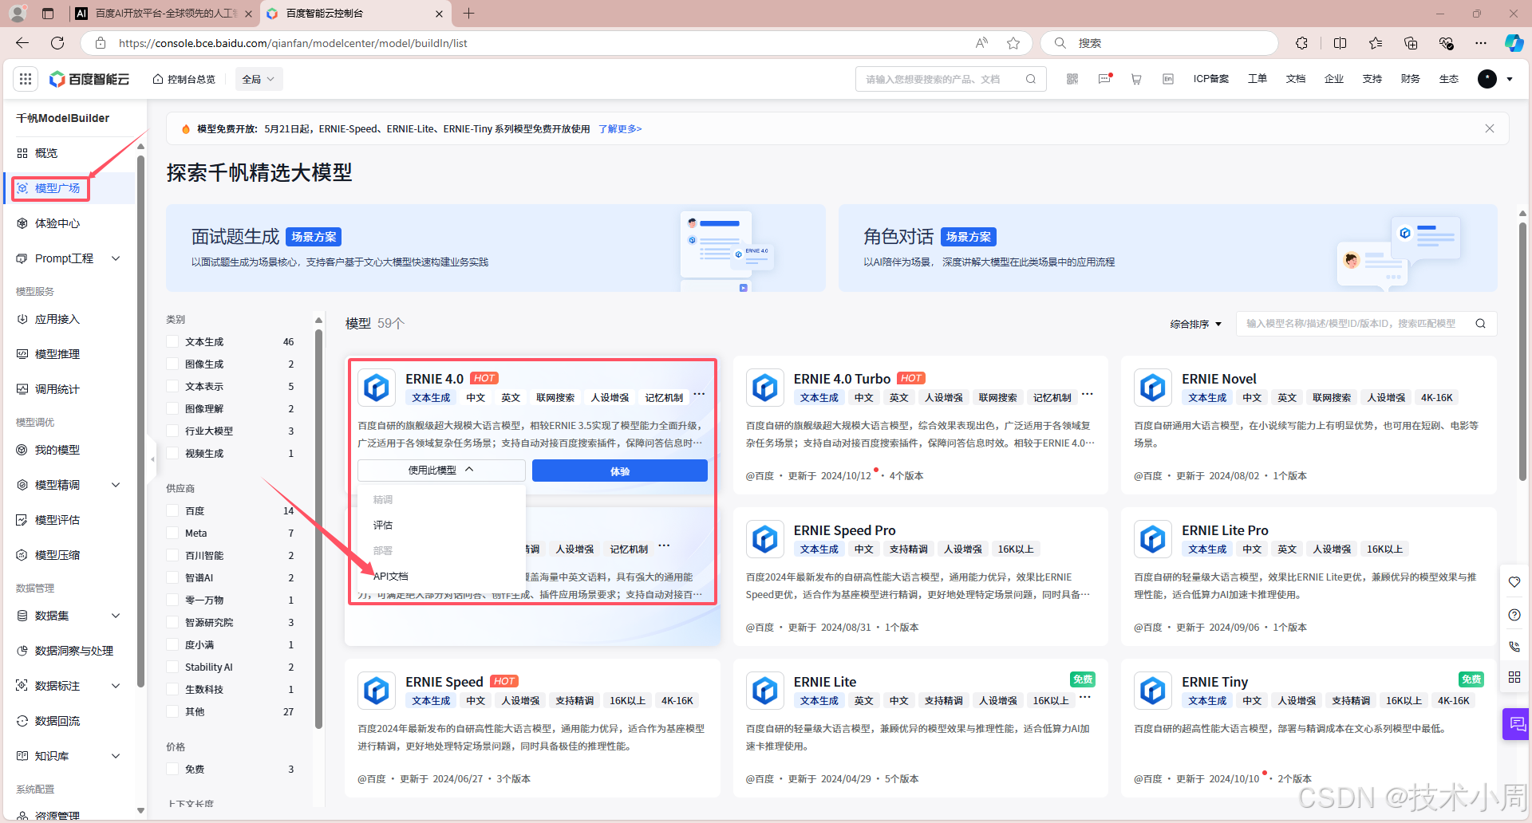The width and height of the screenshot is (1532, 823).
Task: Check the 视频生成 category filter
Action: coord(172,453)
